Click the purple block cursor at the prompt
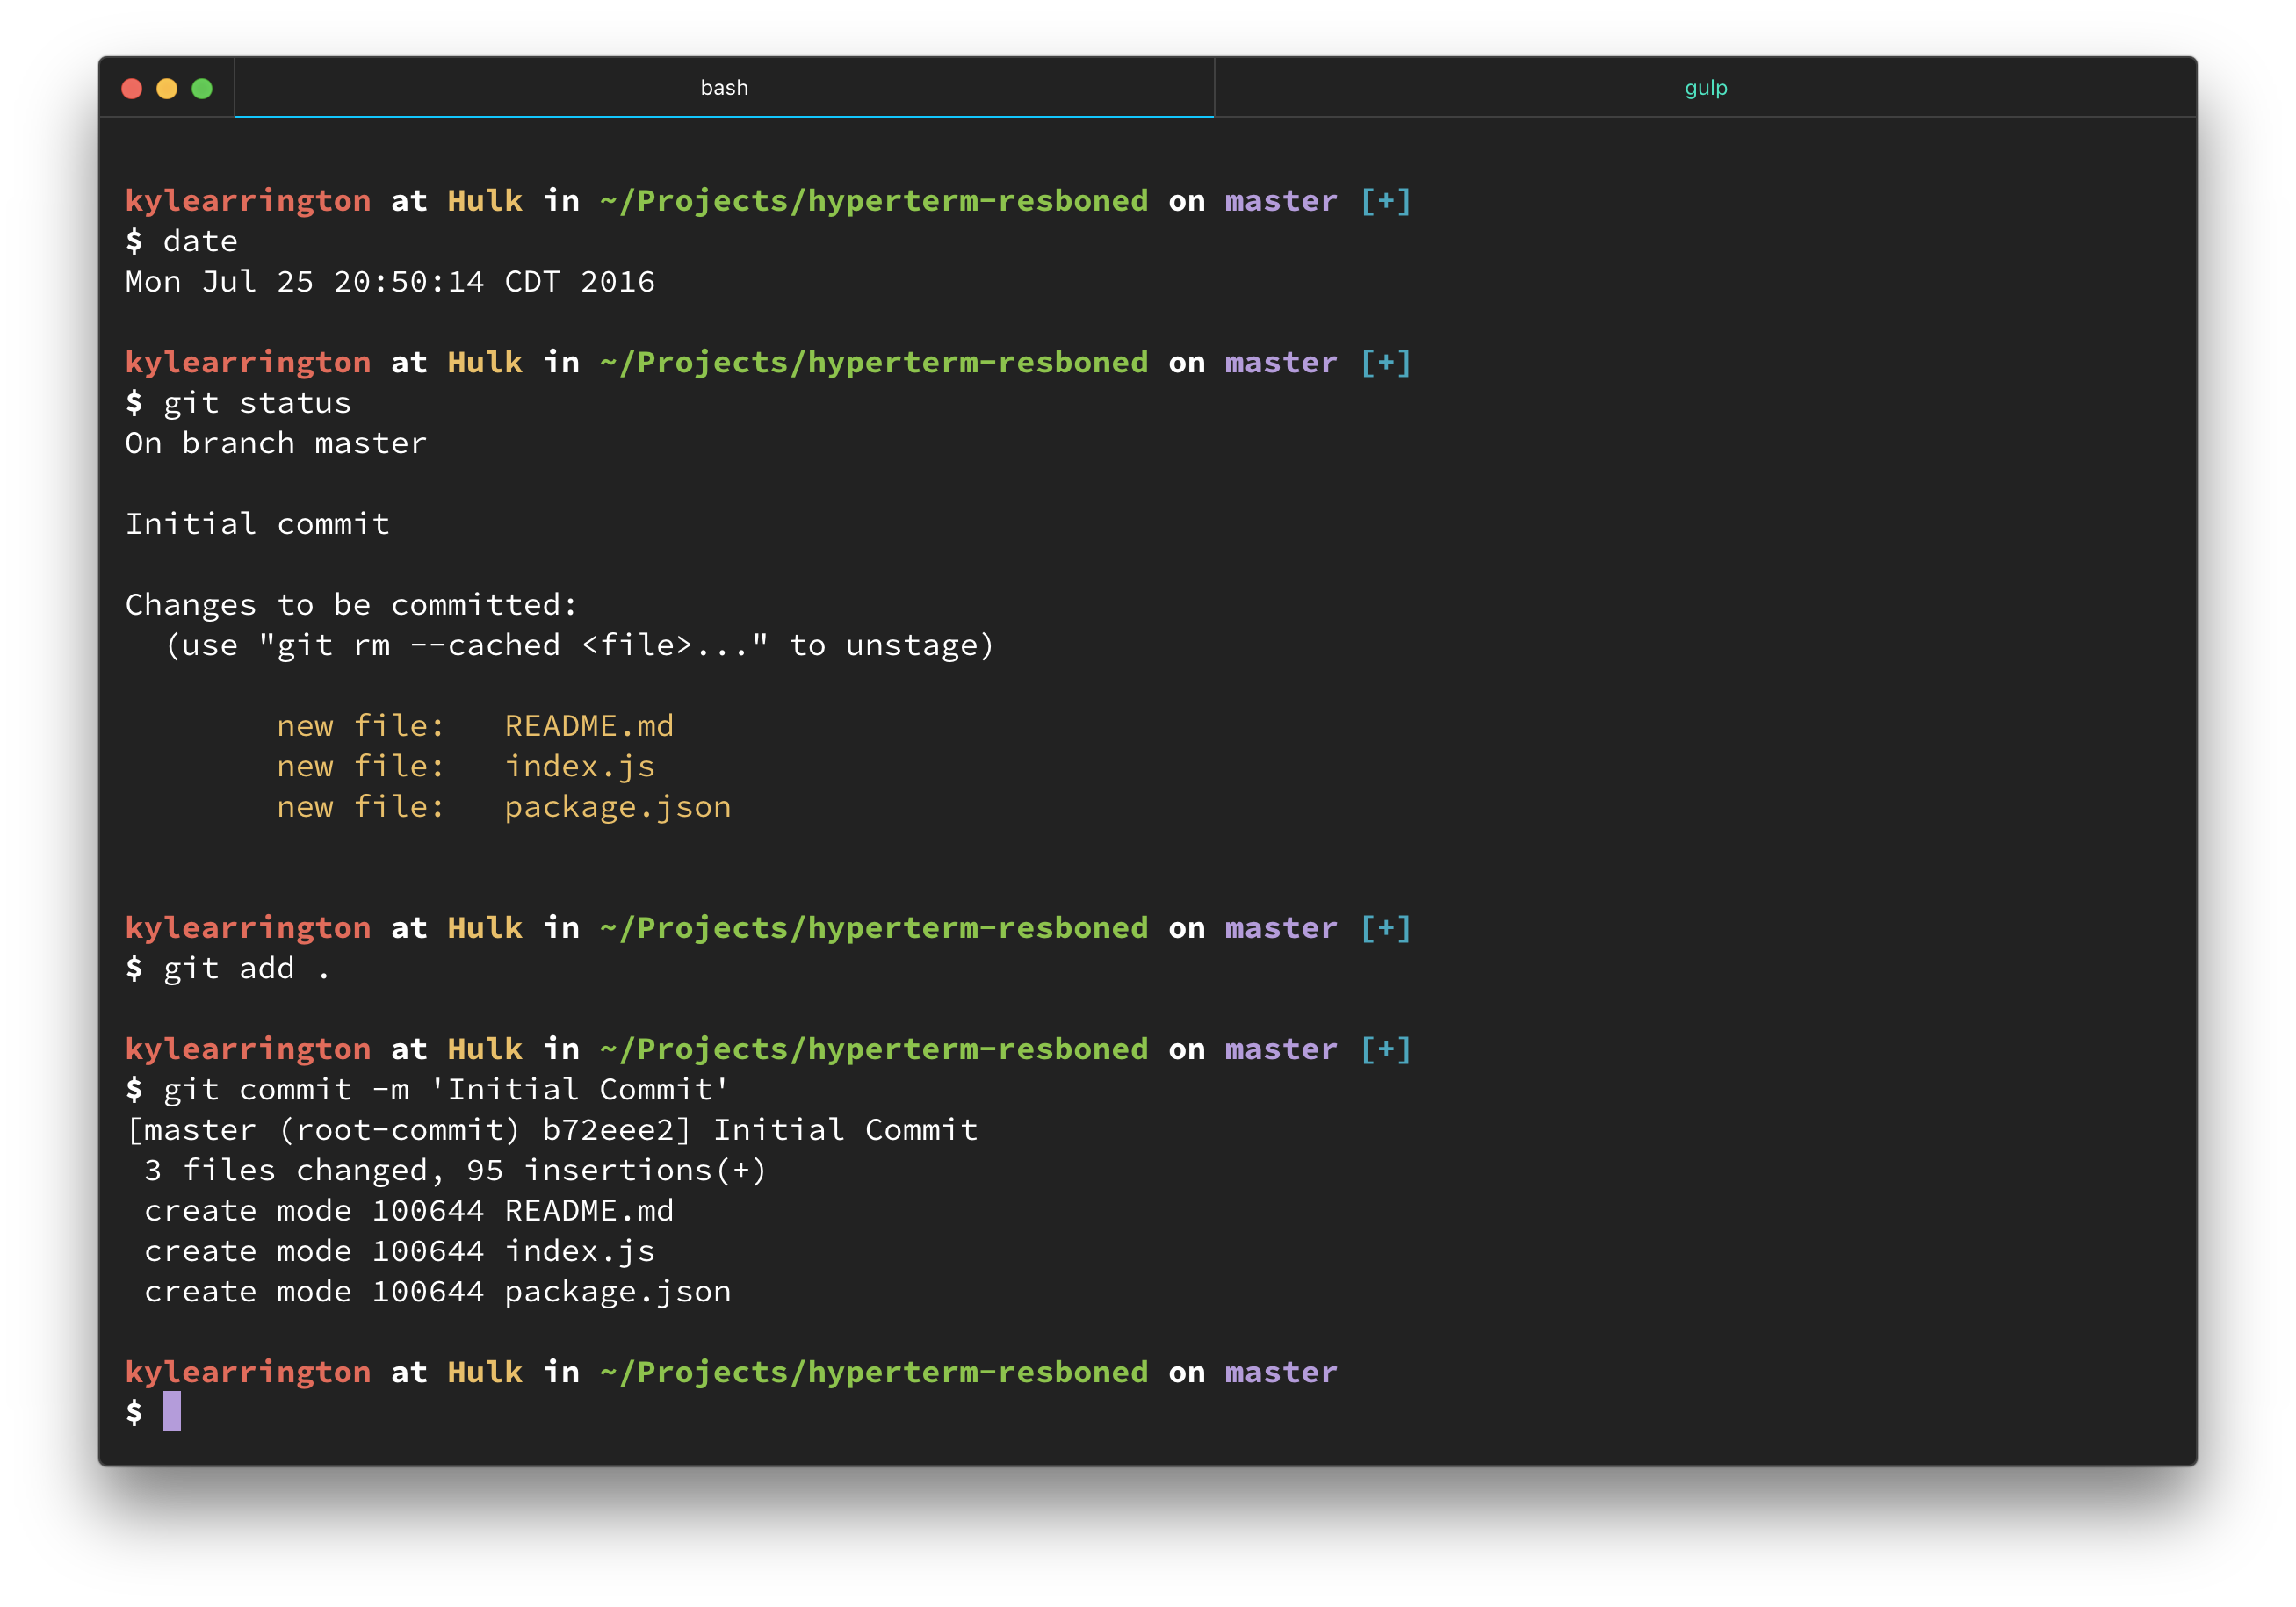Screen dimensions: 2296x1607 coord(171,1413)
